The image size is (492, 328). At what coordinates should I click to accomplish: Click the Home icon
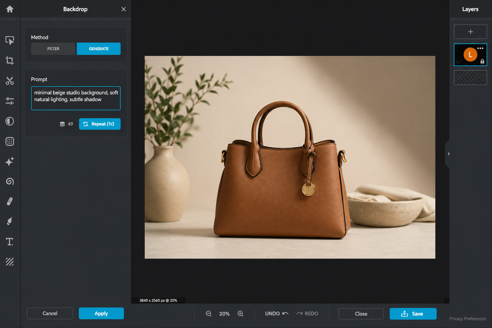point(10,9)
